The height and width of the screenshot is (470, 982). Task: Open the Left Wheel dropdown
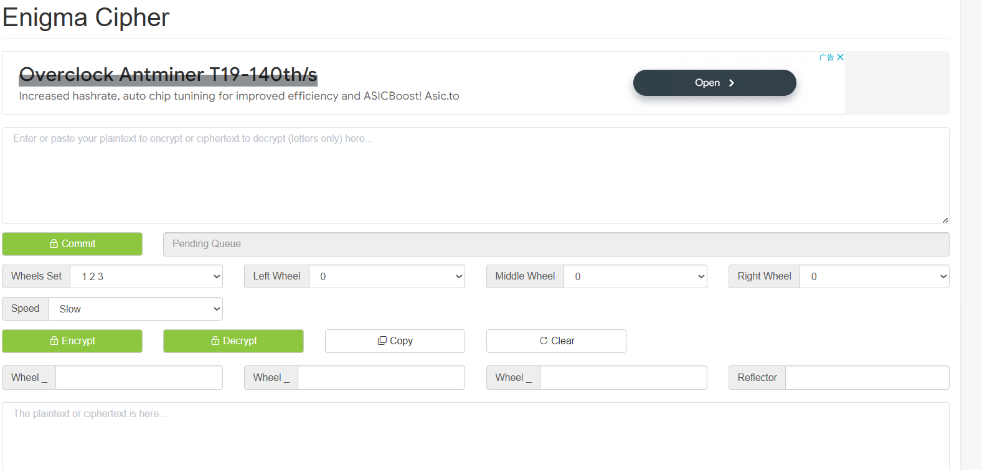[x=387, y=276]
